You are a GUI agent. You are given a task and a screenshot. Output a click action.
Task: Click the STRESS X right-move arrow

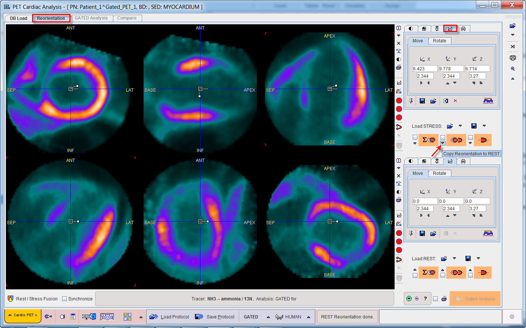coord(422,83)
